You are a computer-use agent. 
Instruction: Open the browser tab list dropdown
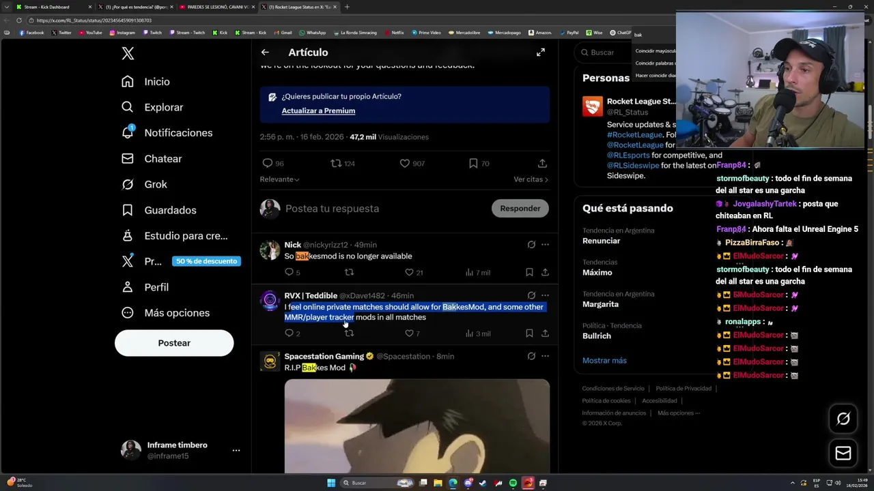click(x=7, y=7)
